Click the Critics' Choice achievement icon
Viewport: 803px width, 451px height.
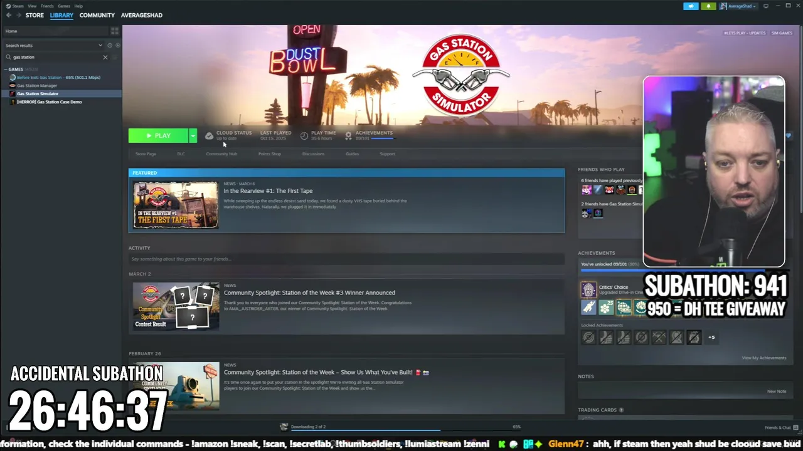(588, 289)
